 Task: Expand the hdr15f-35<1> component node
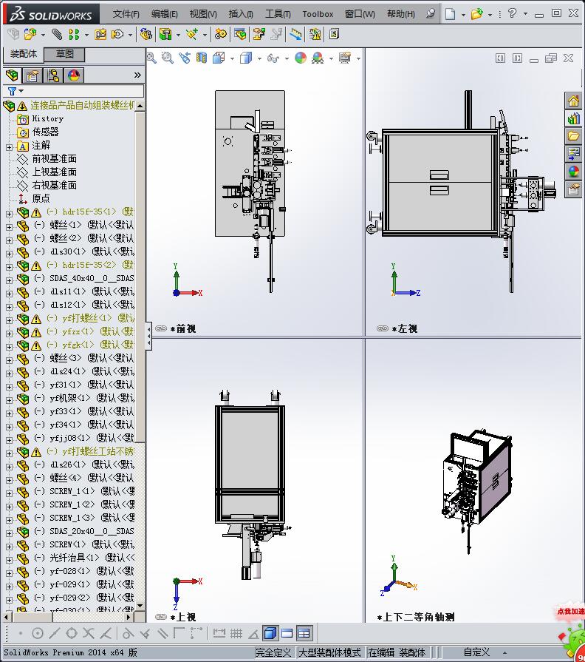(x=10, y=214)
